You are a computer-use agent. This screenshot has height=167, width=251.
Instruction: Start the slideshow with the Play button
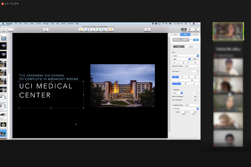click(46, 30)
